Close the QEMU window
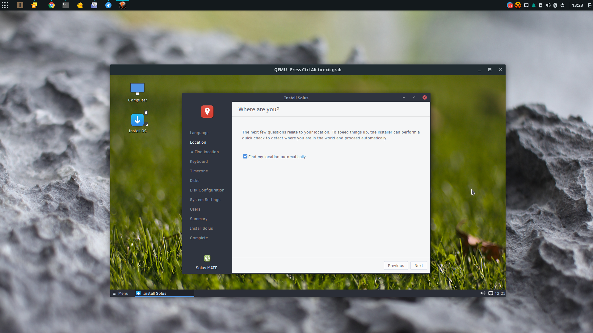The height and width of the screenshot is (333, 593). click(500, 70)
